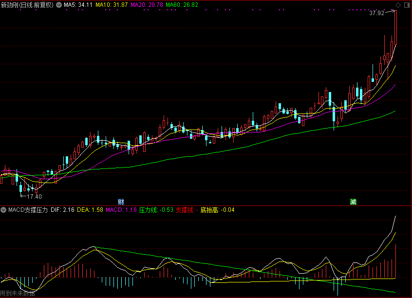
Task: Click the 37.92 high price annotation
Action: click(x=376, y=13)
